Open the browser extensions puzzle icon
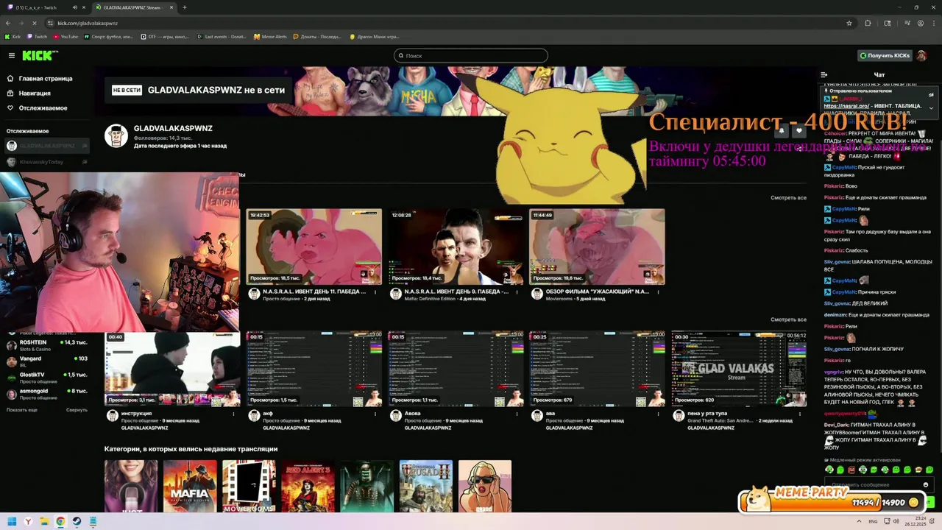 (x=868, y=23)
